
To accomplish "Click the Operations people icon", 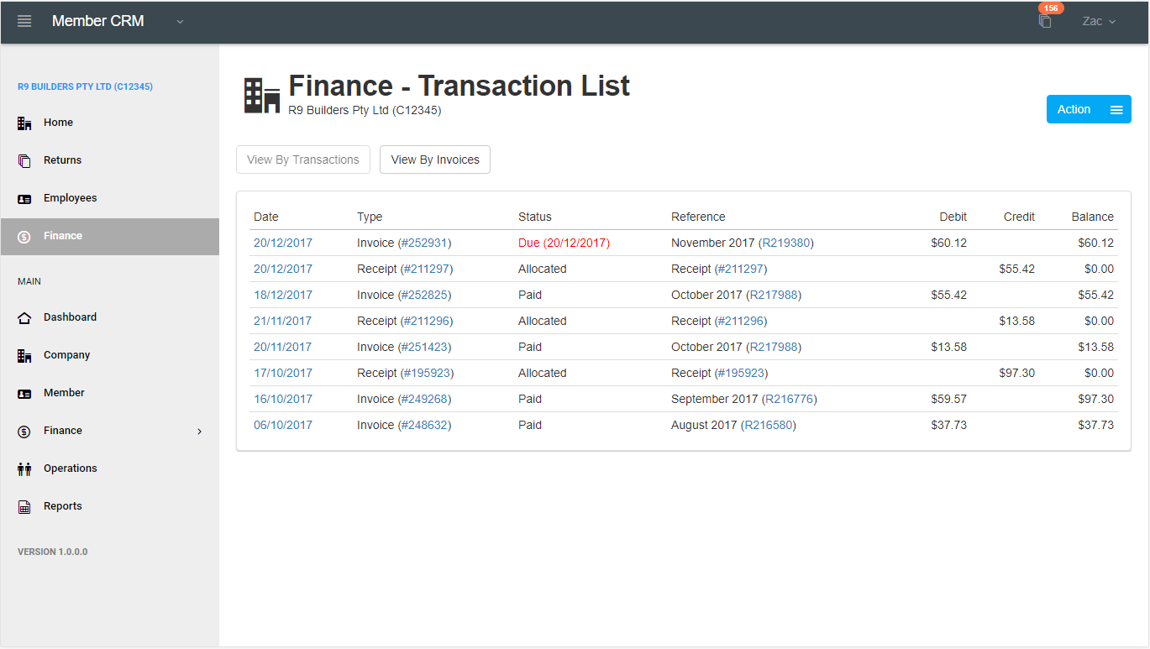I will pos(24,468).
